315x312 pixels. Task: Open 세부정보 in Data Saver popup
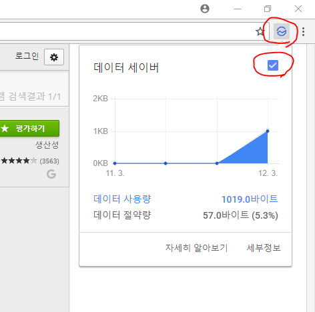[264, 248]
